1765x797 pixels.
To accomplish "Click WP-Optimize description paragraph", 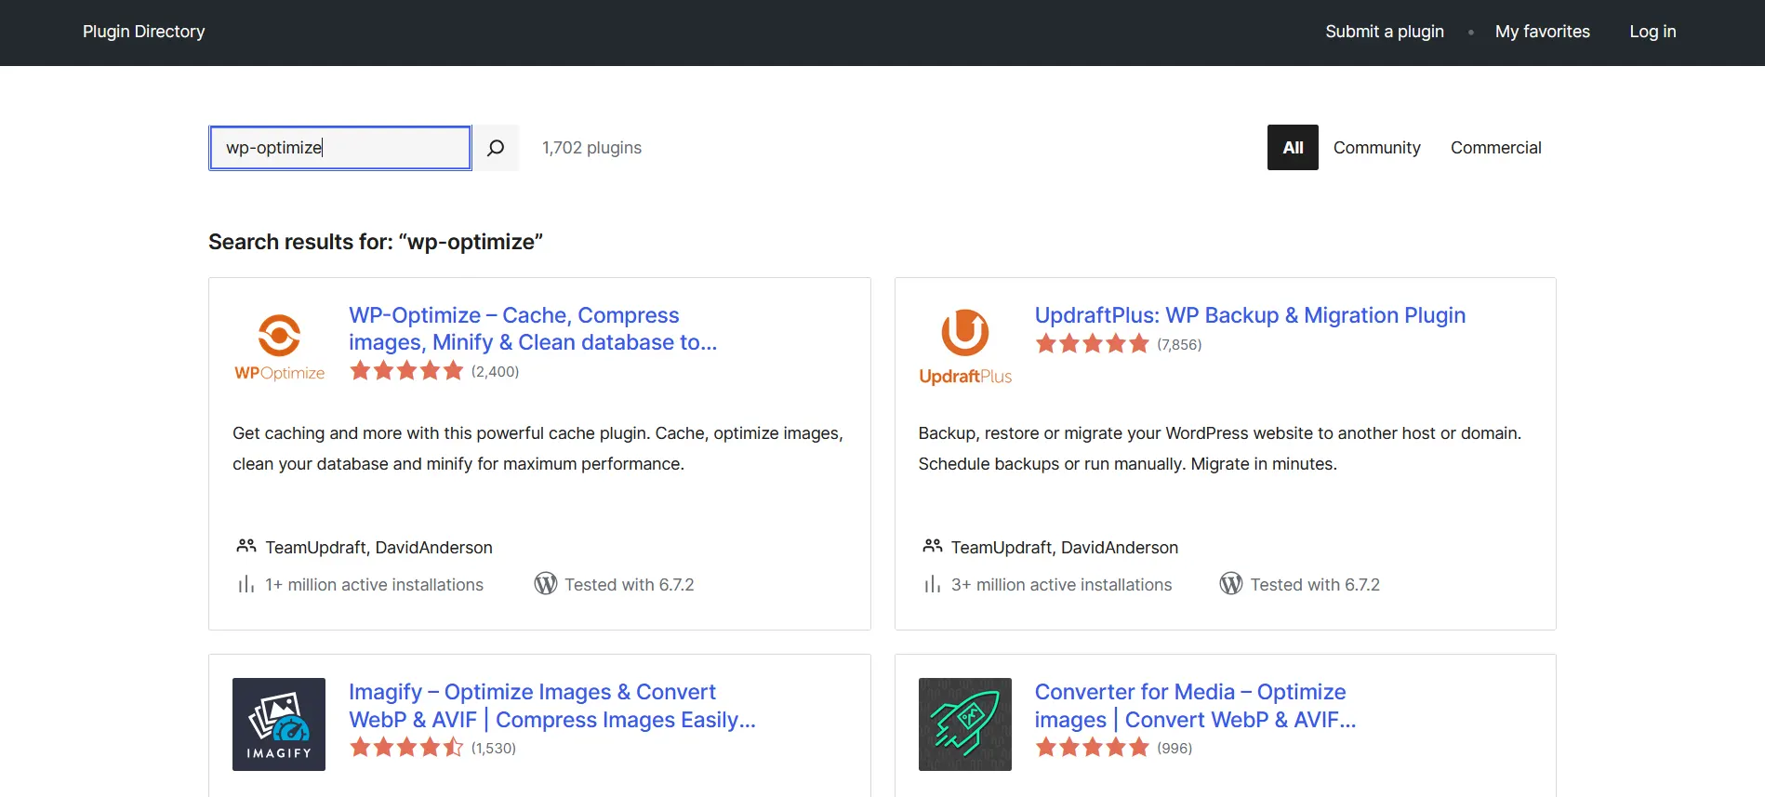I will pos(537,448).
